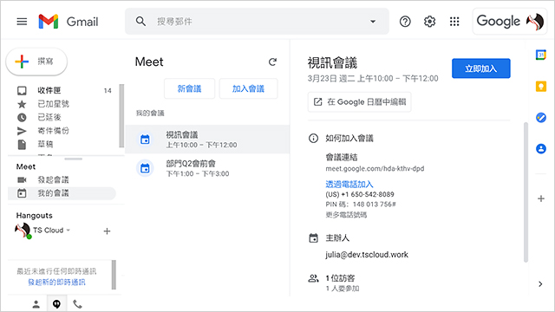Click 發起新的即時通訊 link

pos(56,283)
